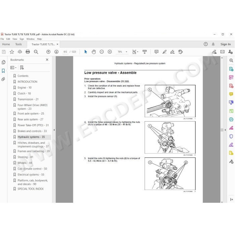Close the Tractor TL60E document tab
This screenshot has height=235, width=235.
click(57, 44)
